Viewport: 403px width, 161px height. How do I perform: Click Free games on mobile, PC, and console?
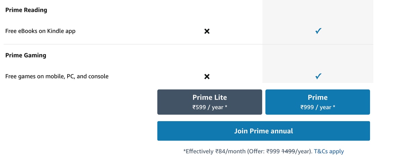(57, 76)
